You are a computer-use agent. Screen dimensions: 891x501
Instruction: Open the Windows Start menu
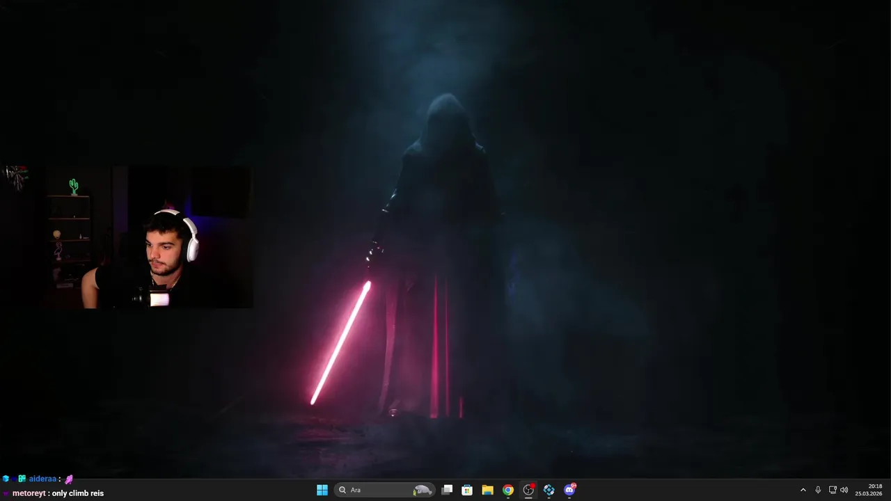tap(322, 490)
